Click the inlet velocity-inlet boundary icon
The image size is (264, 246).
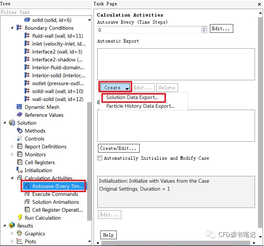[x=27, y=44]
